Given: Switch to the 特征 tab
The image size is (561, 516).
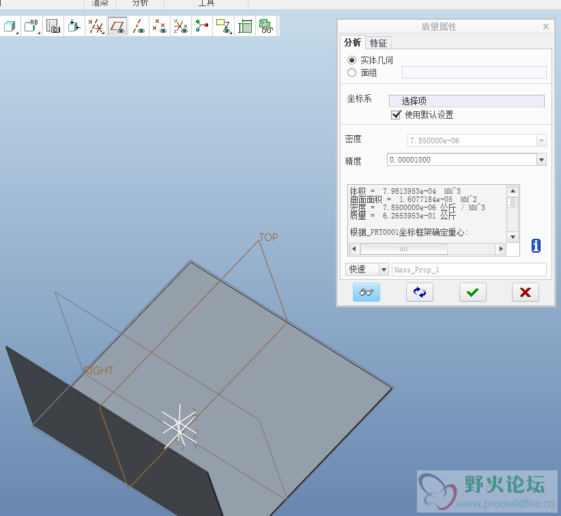Looking at the screenshot, I should pos(378,43).
